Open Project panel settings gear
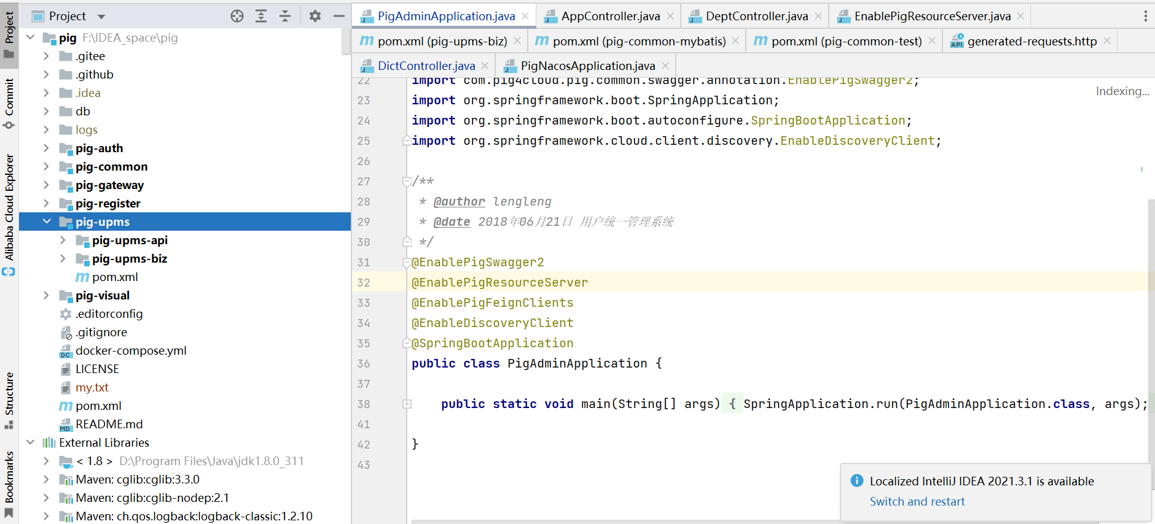This screenshot has height=524, width=1155. tap(315, 16)
